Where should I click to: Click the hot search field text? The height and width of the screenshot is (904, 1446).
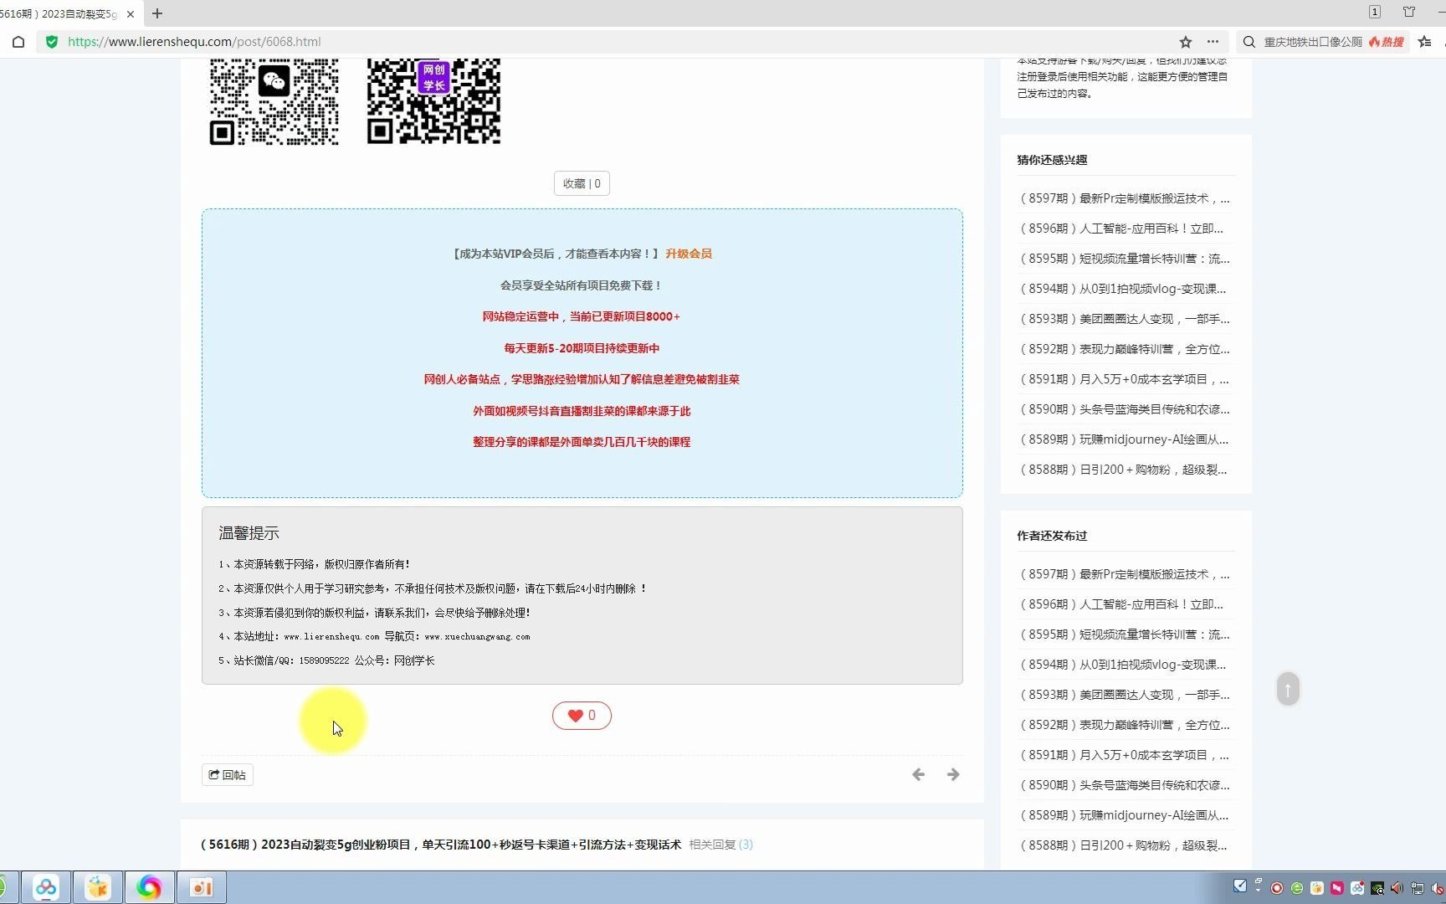pyautogui.click(x=1312, y=42)
